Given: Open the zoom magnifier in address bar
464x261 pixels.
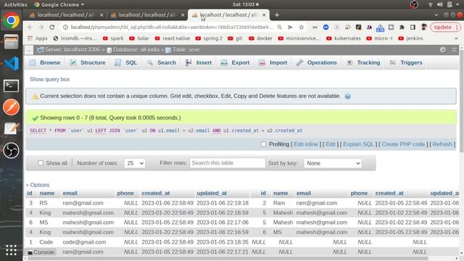Looking at the screenshot, I should click(279, 28).
